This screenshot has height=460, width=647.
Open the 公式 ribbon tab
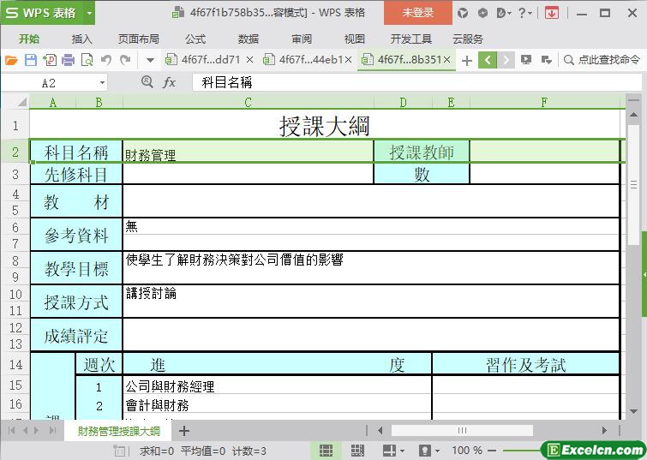195,39
